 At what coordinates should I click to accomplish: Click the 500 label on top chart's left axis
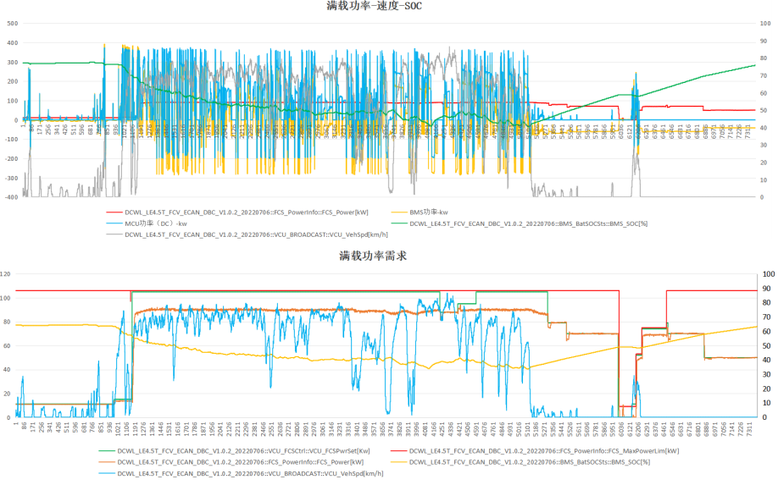coord(12,23)
